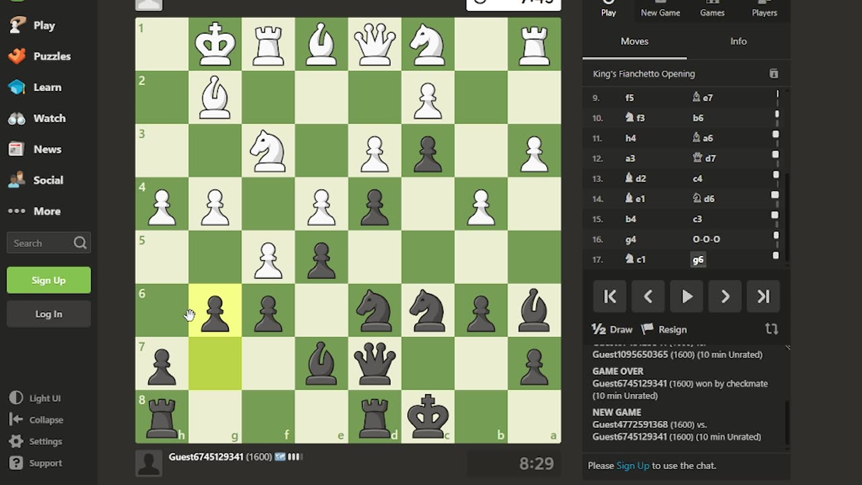Select move 15 b4 in the list
The height and width of the screenshot is (485, 862).
coord(630,219)
